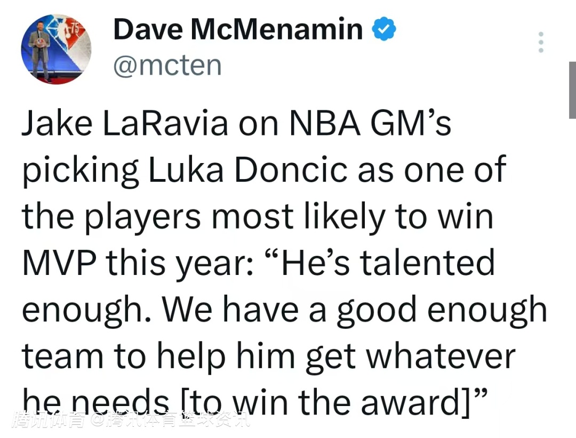576x438 pixels.
Task: Open Dave McMenamin's profile picture
Action: tap(56, 50)
